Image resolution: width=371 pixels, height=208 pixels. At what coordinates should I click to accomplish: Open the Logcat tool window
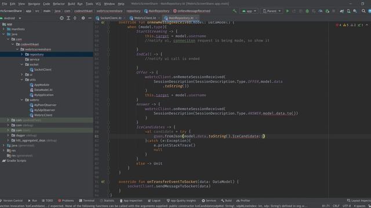[x=154, y=200]
